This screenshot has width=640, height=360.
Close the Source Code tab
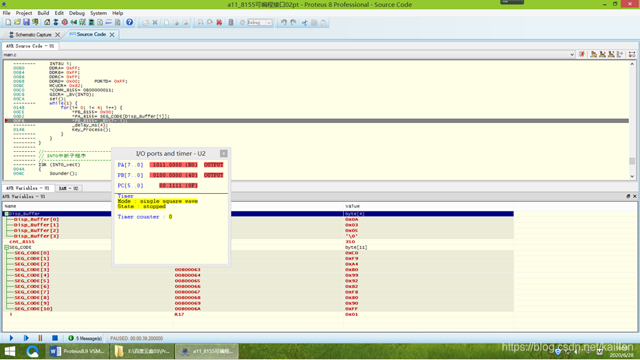pos(112,34)
